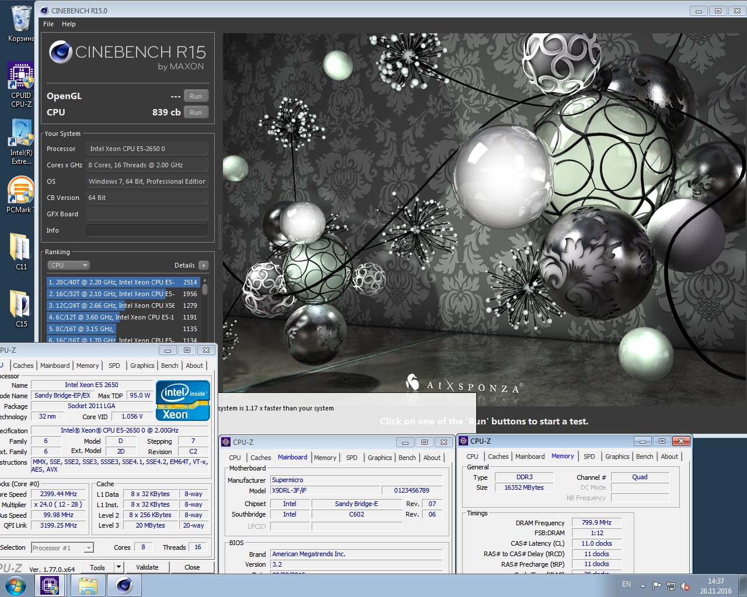Select CPU tab in middle CPU-Z window

235,458
